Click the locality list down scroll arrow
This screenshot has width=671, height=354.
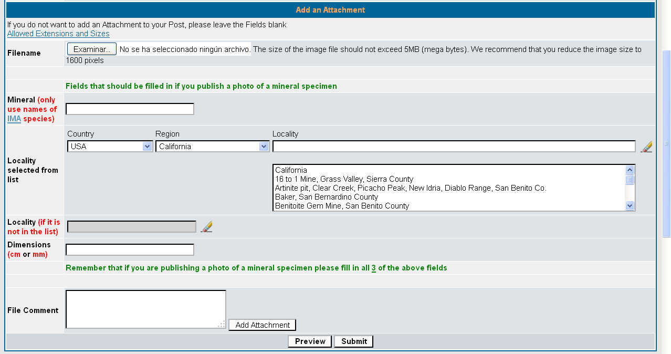click(630, 206)
